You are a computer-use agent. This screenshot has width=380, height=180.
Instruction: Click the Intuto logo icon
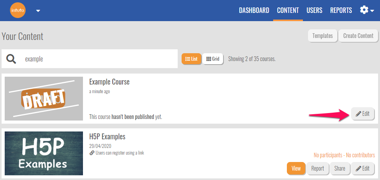(x=18, y=10)
